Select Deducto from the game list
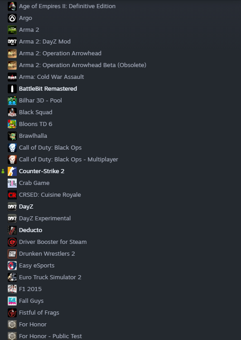This screenshot has width=241, height=340. coord(30,230)
